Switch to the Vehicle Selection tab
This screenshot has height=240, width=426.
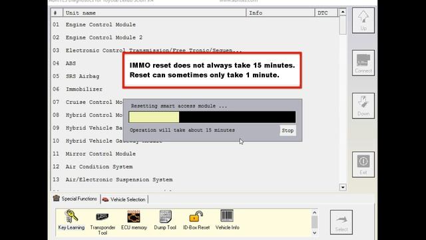[124, 199]
